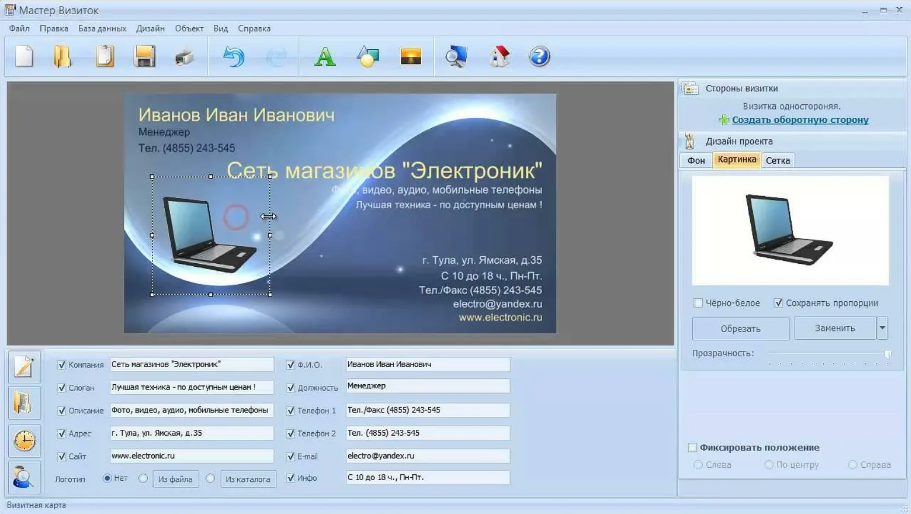The width and height of the screenshot is (911, 514).
Task: Add text with green letter A icon
Action: pyautogui.click(x=324, y=57)
